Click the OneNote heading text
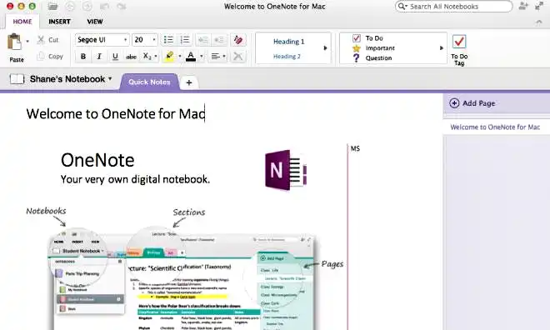This screenshot has width=550, height=330. (x=97, y=160)
